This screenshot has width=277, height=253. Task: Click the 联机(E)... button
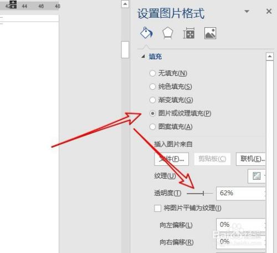pos(251,159)
